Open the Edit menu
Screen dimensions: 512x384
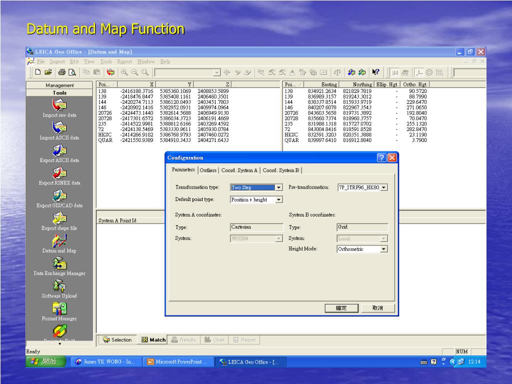(74, 61)
